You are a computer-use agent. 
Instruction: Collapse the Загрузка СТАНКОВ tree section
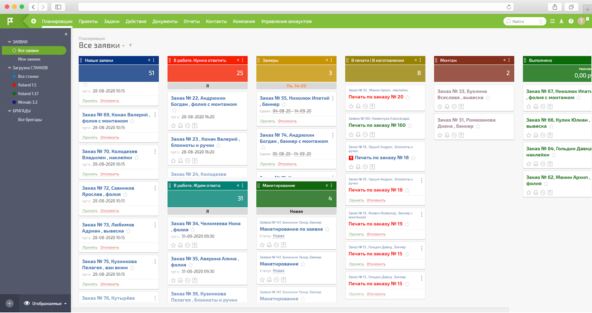(10, 68)
